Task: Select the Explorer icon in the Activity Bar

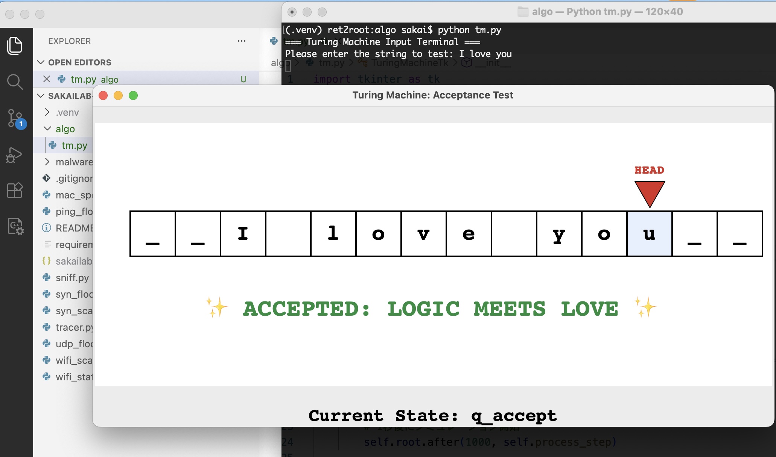Action: click(x=15, y=45)
